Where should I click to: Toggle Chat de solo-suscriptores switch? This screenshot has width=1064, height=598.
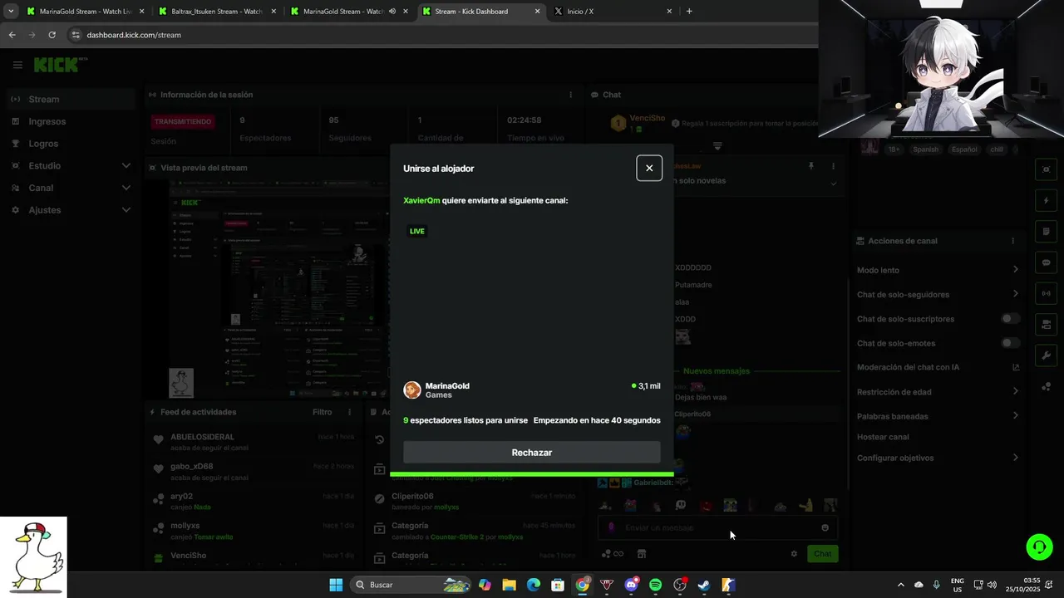tap(1010, 319)
